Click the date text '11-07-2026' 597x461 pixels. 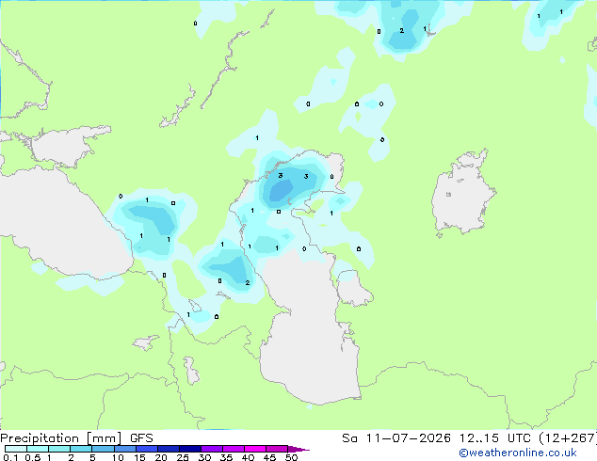coord(409,438)
